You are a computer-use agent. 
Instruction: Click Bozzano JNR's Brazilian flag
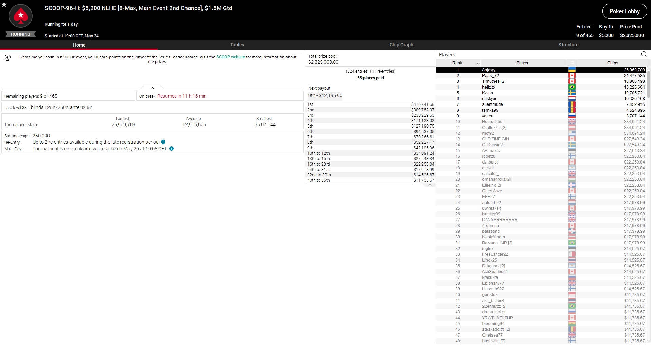(x=572, y=243)
